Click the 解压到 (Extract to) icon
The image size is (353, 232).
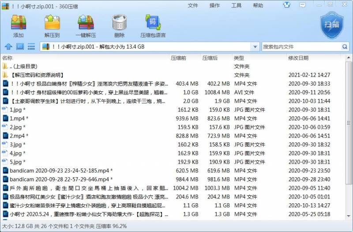tap(52, 26)
